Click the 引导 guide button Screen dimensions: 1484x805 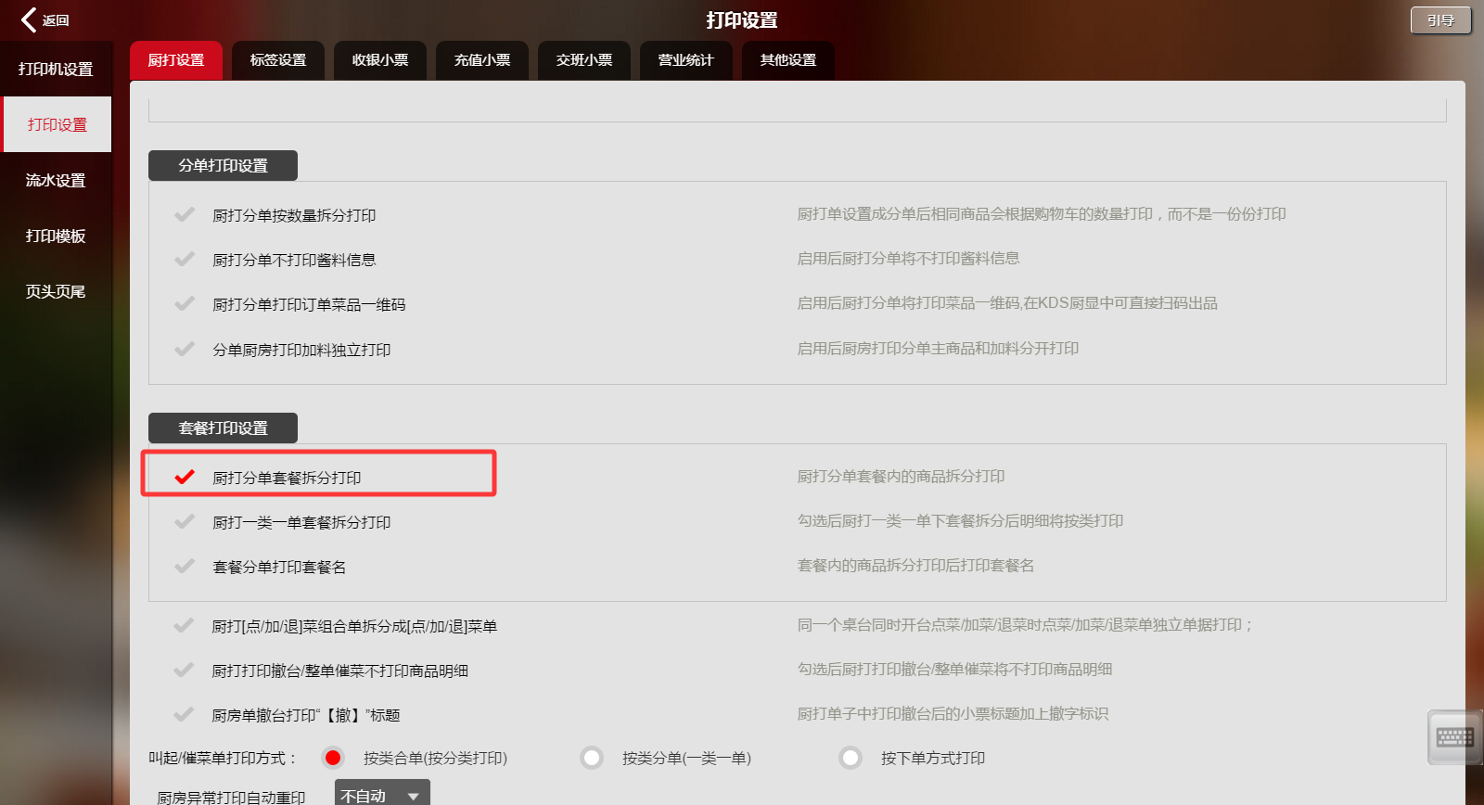pyautogui.click(x=1440, y=20)
